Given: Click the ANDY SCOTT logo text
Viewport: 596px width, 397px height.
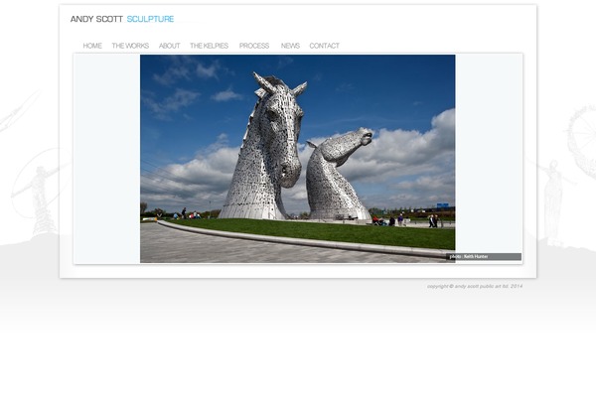Looking at the screenshot, I should pos(96,19).
